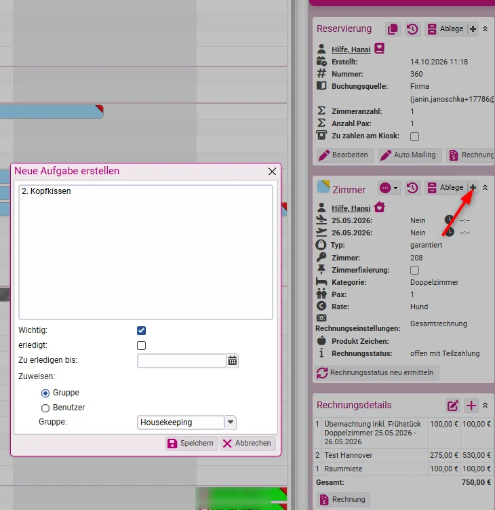495x510 pixels.
Task: Set arrival time clock for 25.05.2026
Action: click(x=449, y=220)
